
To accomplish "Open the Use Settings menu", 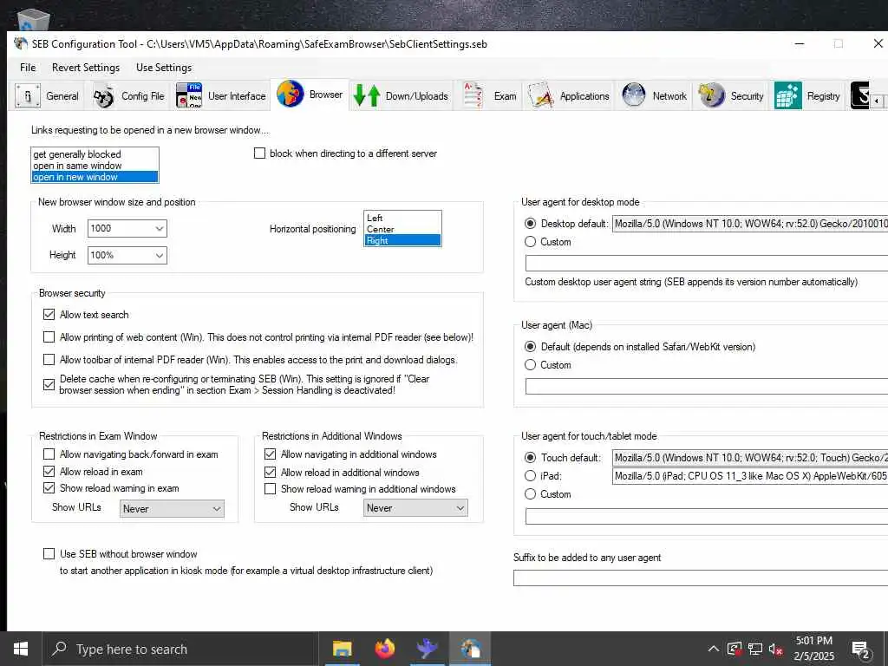I will [x=164, y=68].
